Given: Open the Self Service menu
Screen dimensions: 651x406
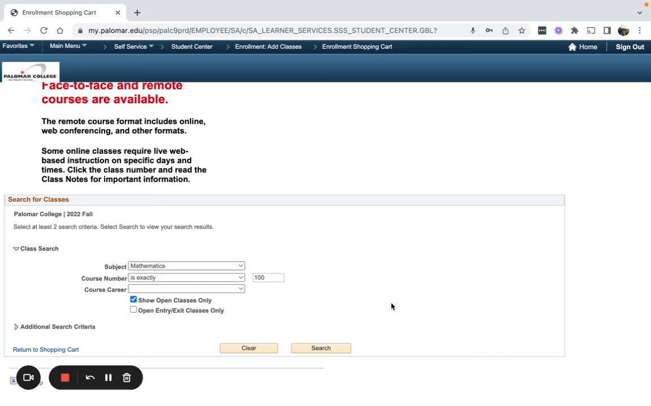Looking at the screenshot, I should 134,46.
